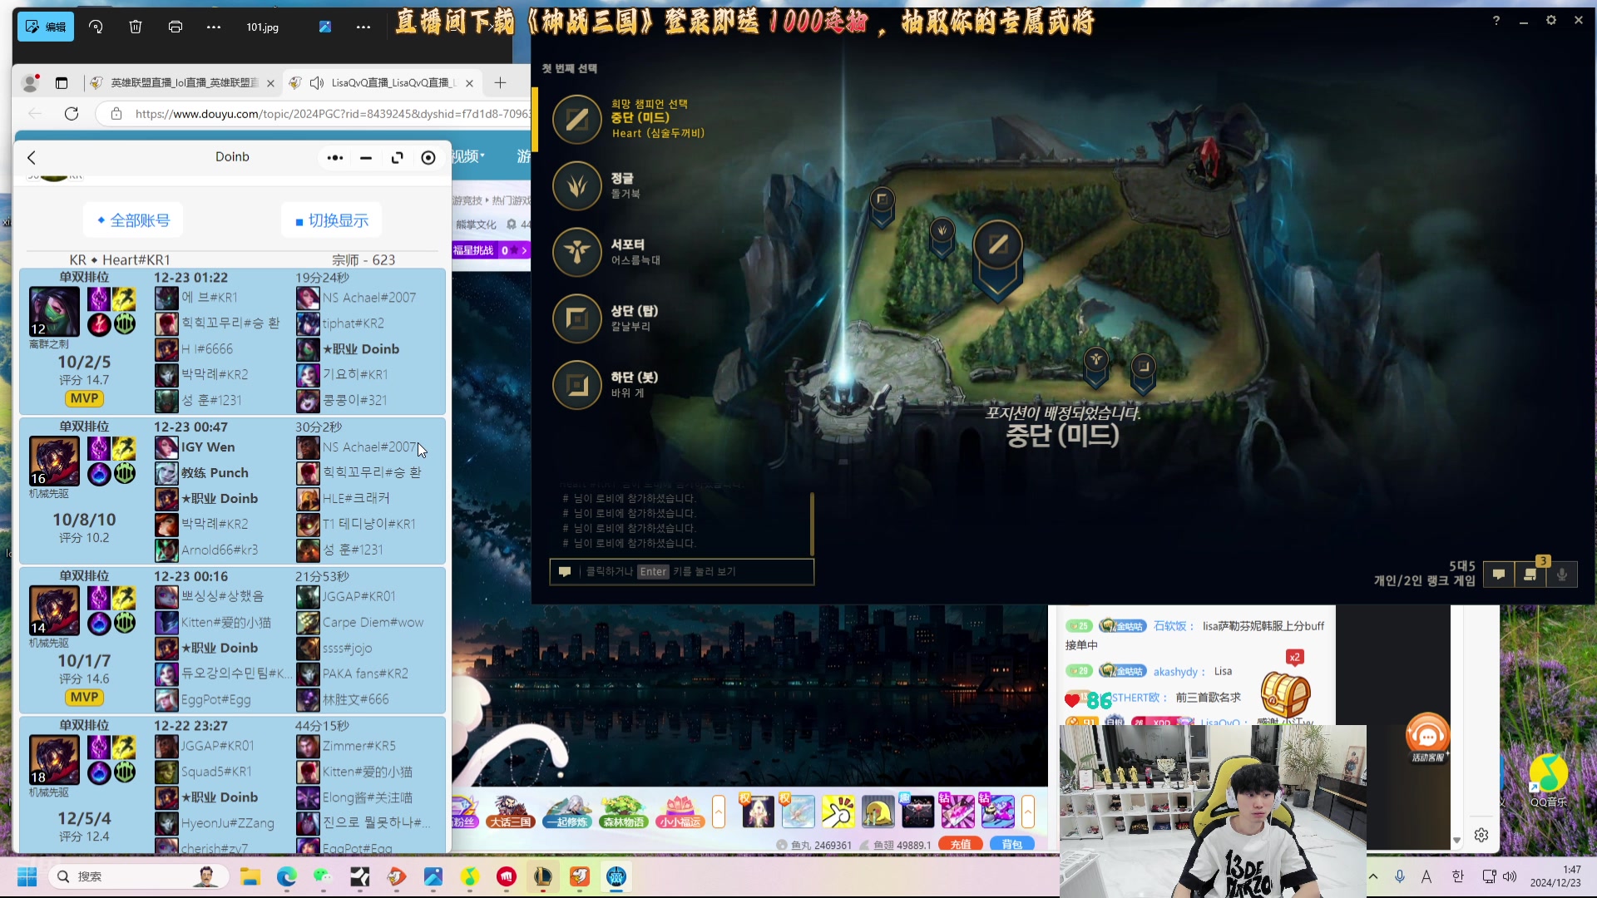Click the 森林物语 activity icon
The height and width of the screenshot is (898, 1597).
pos(624,811)
